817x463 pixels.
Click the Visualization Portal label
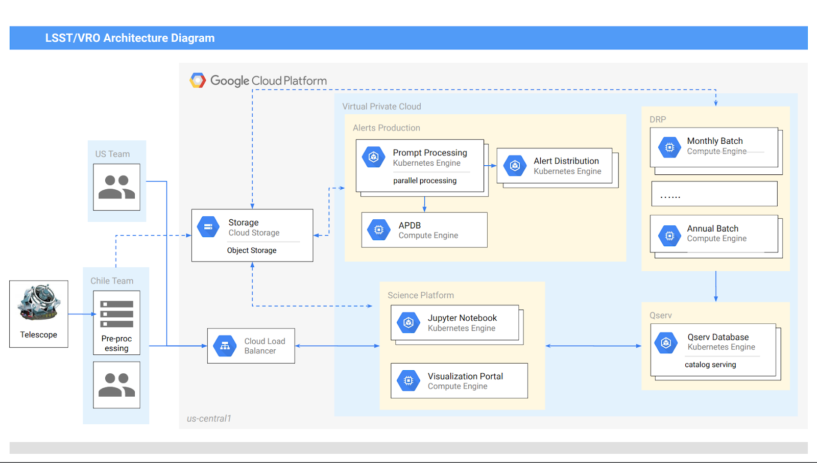coord(465,376)
